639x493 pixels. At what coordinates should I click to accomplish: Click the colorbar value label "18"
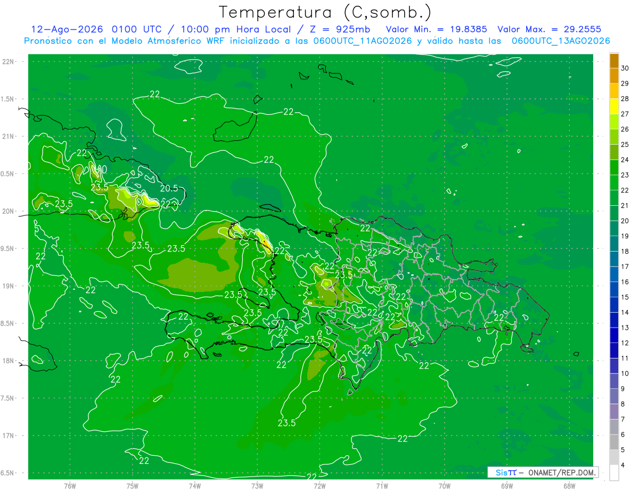click(x=626, y=251)
